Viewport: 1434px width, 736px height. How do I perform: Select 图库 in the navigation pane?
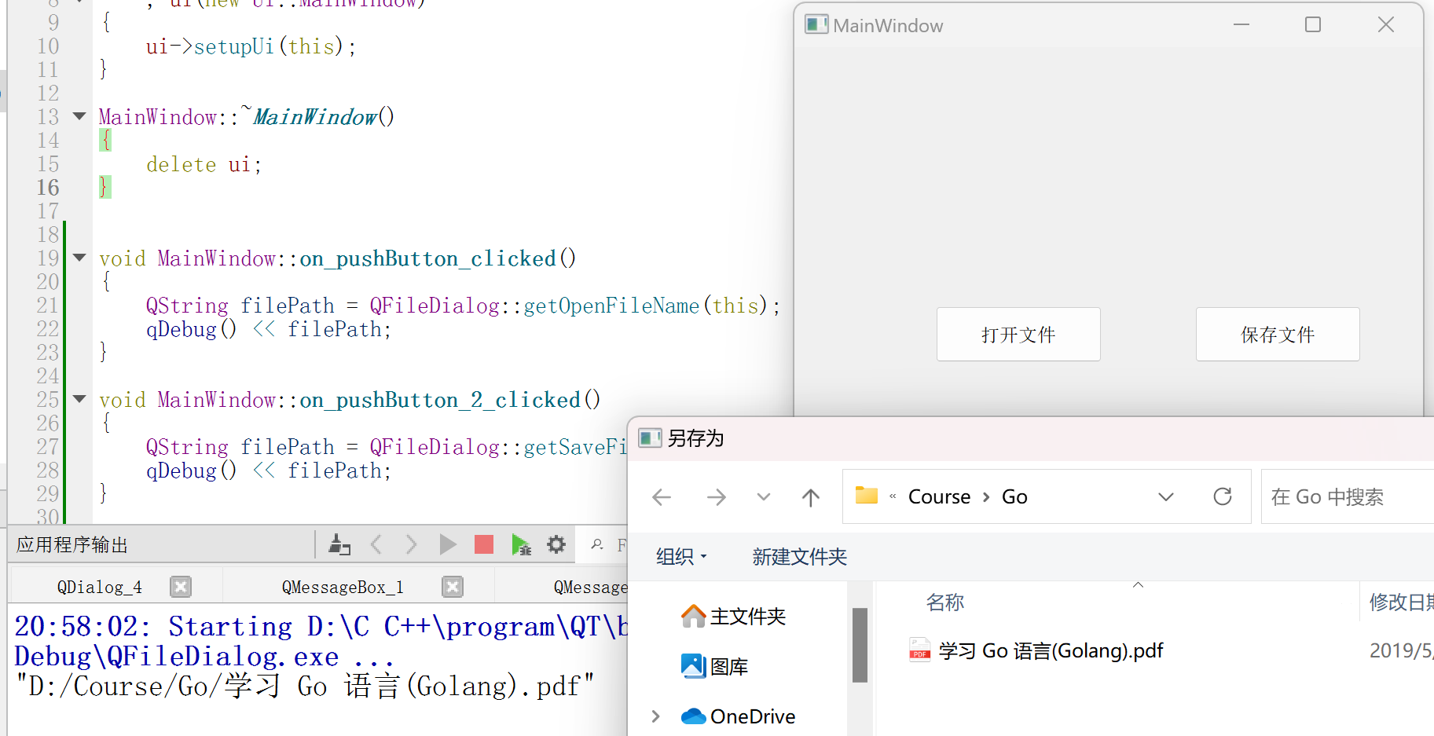pyautogui.click(x=714, y=667)
